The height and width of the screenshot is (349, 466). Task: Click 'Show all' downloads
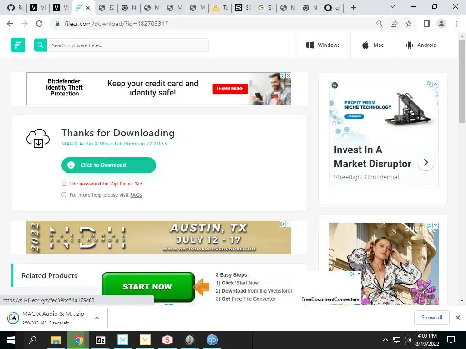(x=431, y=318)
